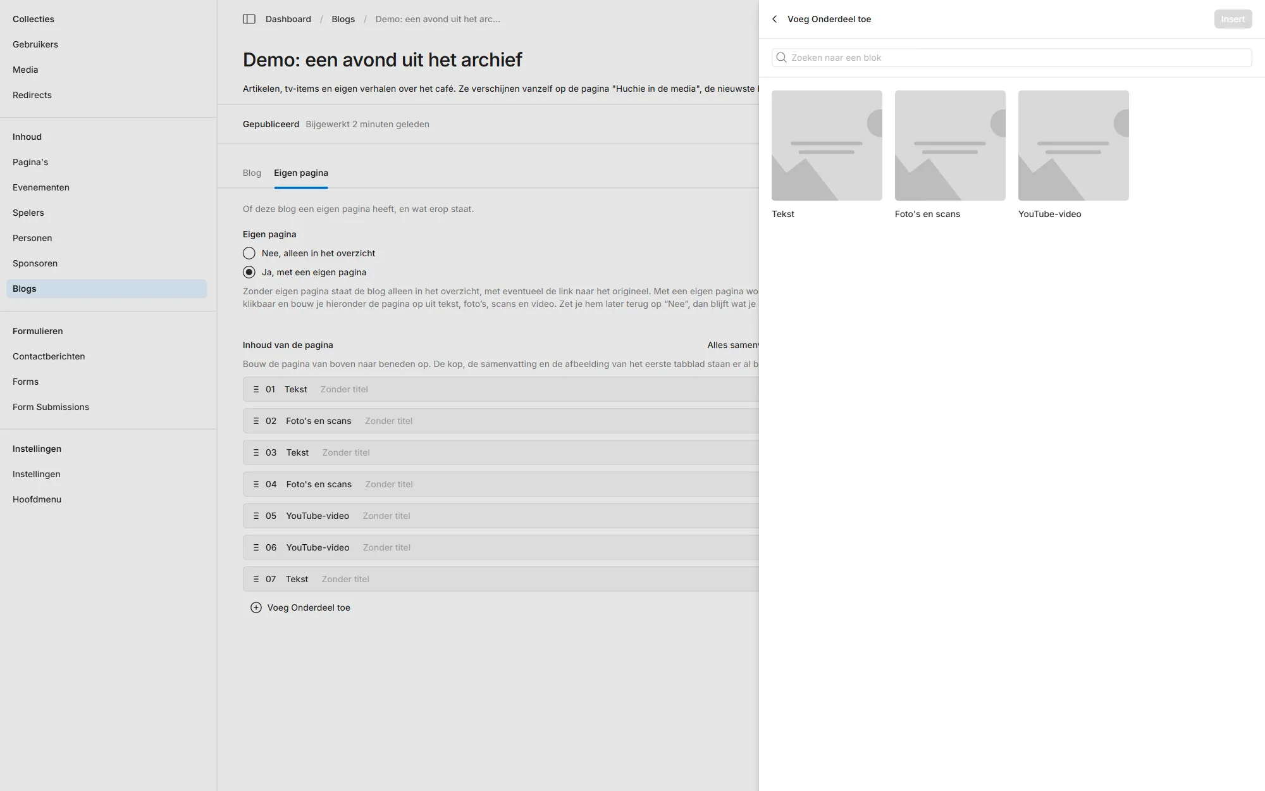This screenshot has height=791, width=1265.
Task: Go to Blogs in the breadcrumb
Action: tap(343, 19)
